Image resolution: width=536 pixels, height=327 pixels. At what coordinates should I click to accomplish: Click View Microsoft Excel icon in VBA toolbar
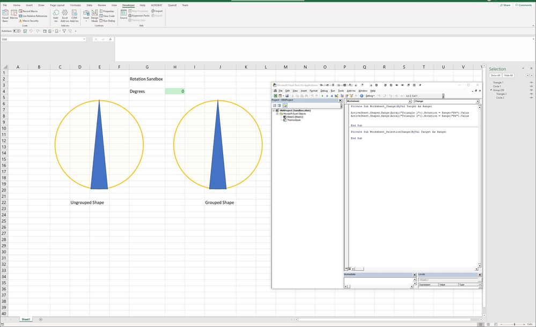point(276,95)
